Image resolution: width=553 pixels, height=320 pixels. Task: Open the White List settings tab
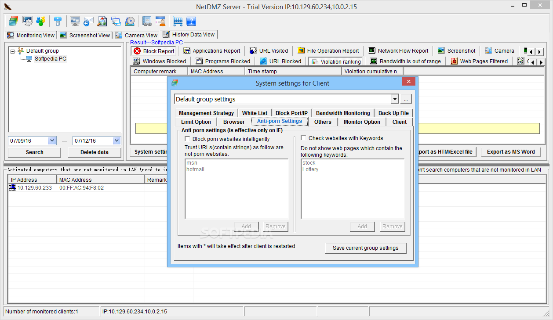(x=255, y=113)
